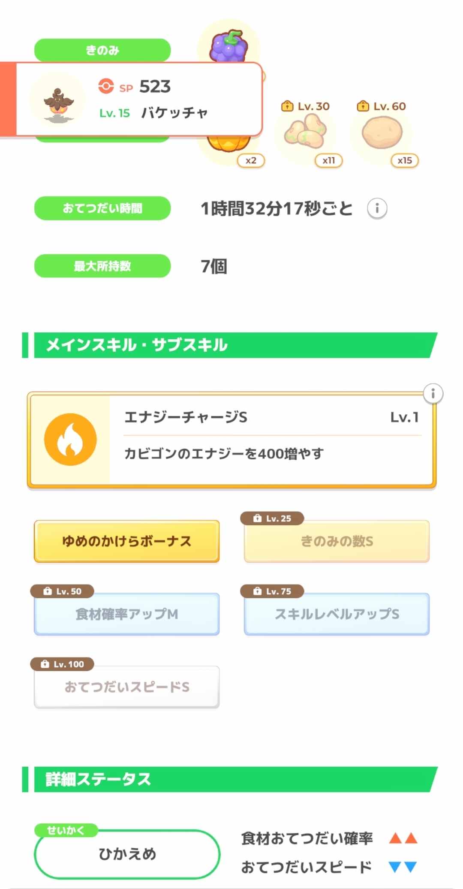This screenshot has height=889, width=463.
Task: Tap the locked 食材確率アップM sub skill
Action: (127, 614)
